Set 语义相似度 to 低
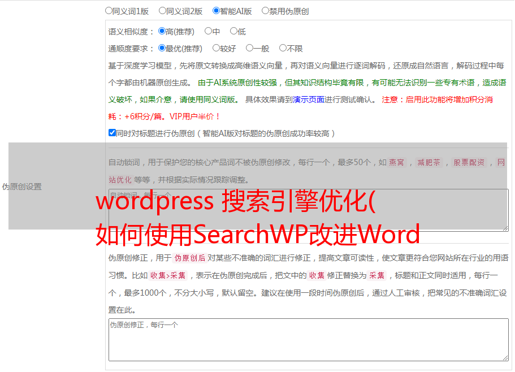The image size is (515, 372). [x=233, y=31]
